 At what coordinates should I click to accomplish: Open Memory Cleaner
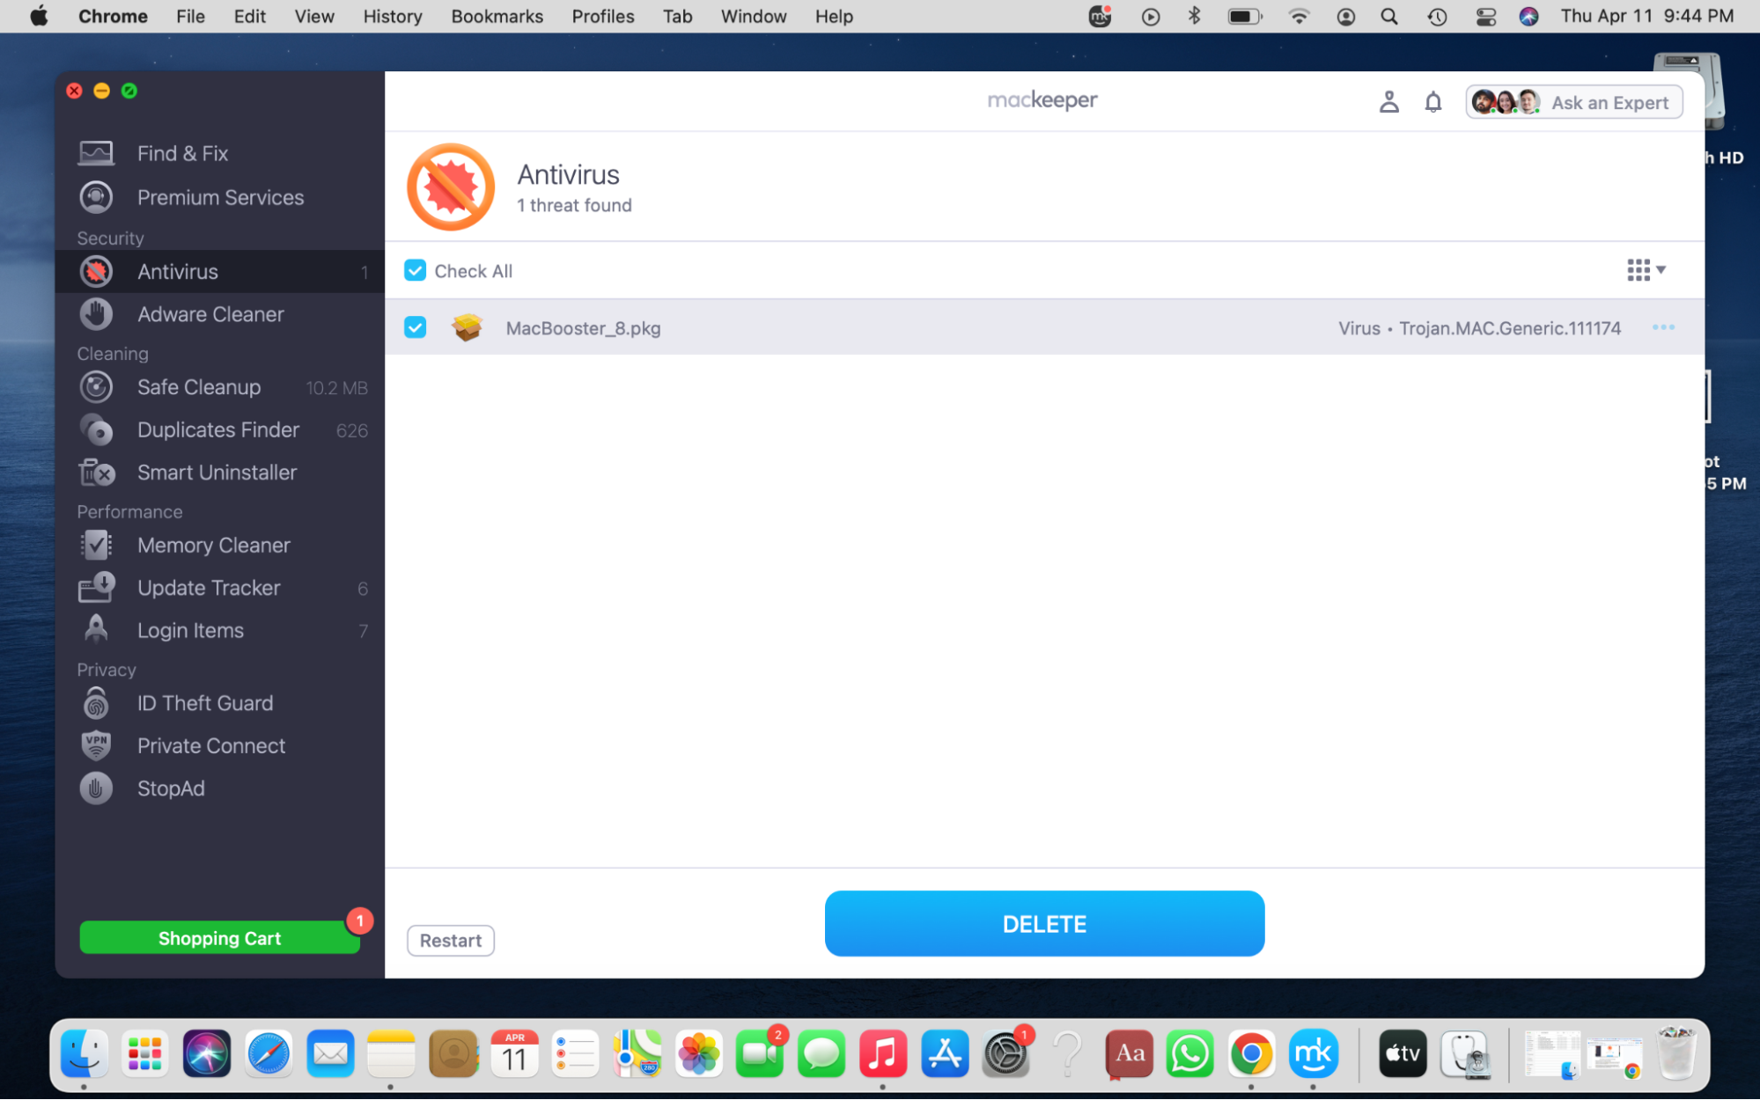(x=213, y=545)
